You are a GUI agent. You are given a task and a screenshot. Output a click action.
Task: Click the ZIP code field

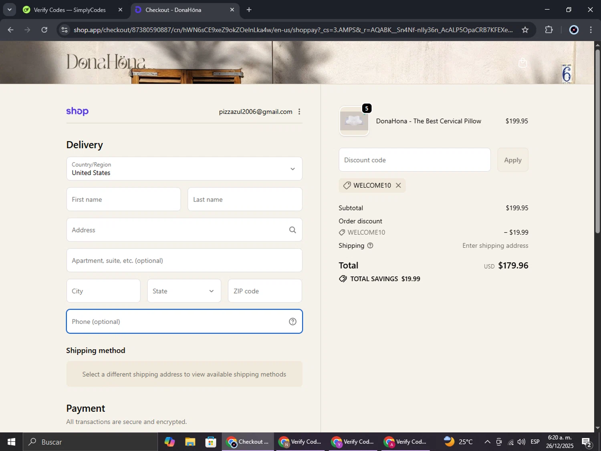click(x=265, y=291)
